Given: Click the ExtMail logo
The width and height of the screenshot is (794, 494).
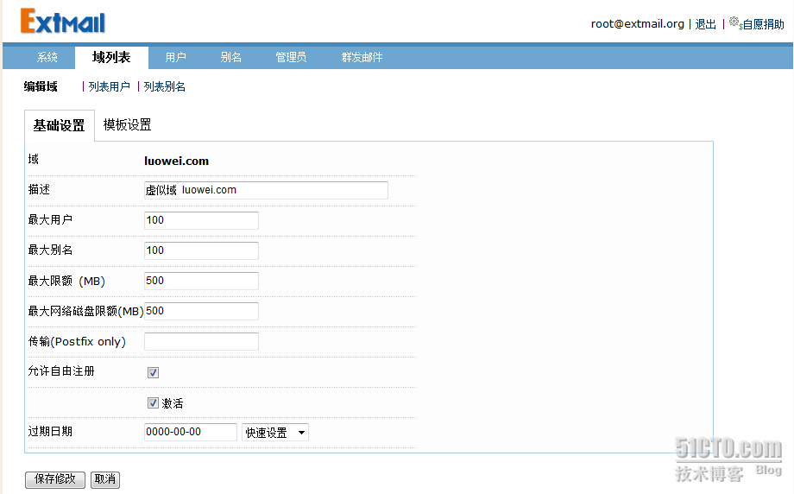Looking at the screenshot, I should click(63, 22).
